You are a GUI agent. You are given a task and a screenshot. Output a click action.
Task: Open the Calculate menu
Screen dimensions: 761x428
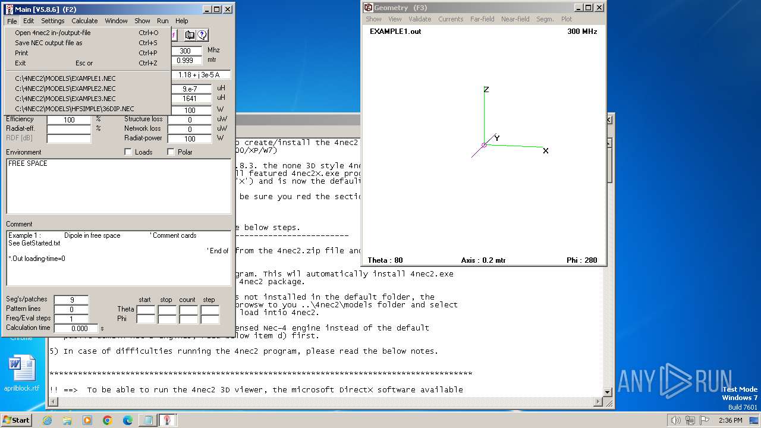coord(84,21)
